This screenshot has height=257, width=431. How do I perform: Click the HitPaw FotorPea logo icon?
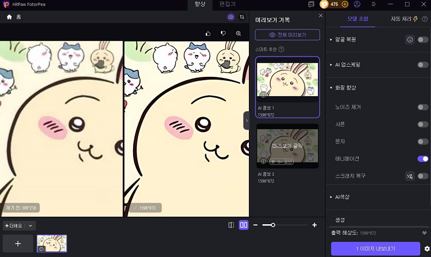6,4
